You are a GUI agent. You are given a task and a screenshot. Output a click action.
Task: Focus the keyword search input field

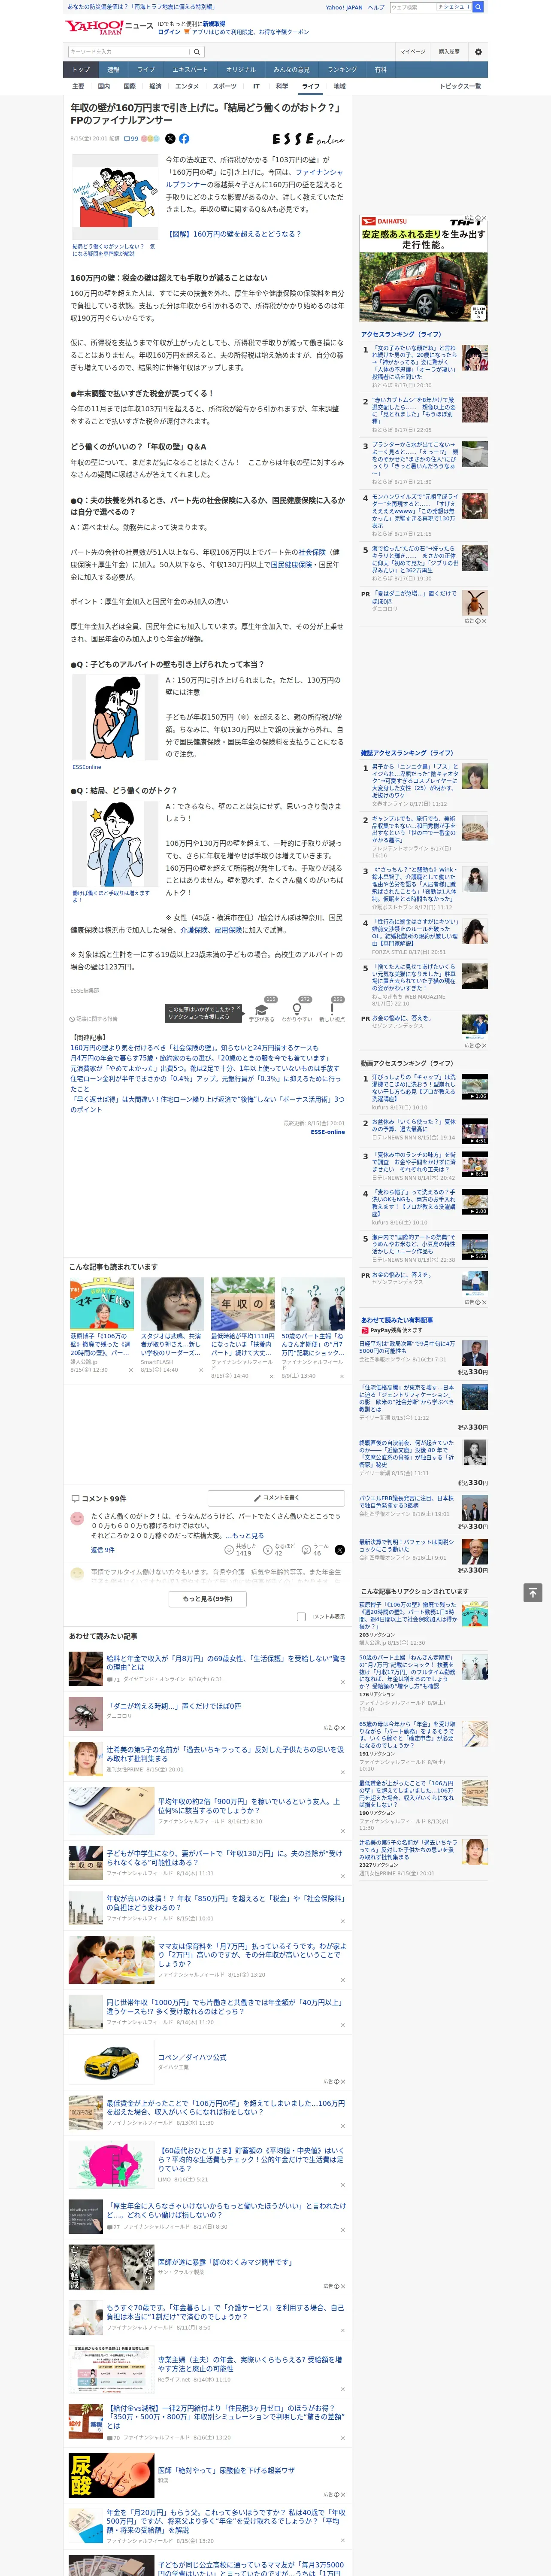(128, 52)
